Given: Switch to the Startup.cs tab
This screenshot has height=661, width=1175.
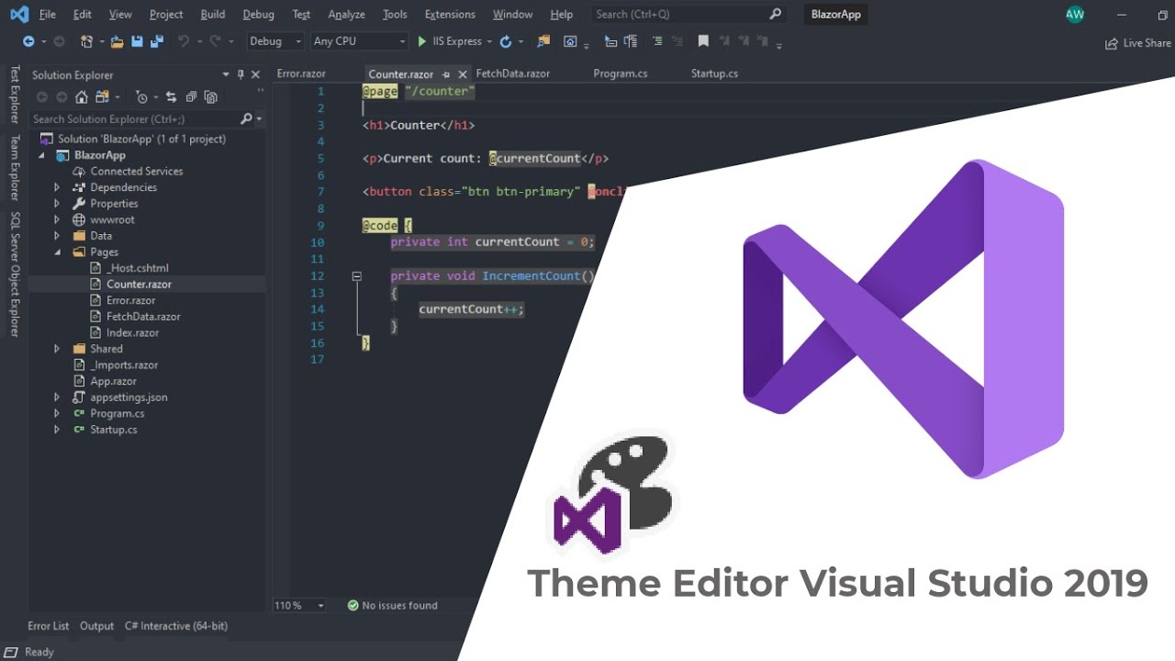Looking at the screenshot, I should click(714, 73).
